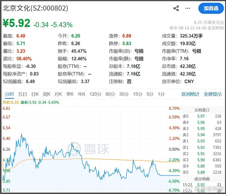Open the 5分 interval chart
This screenshot has height=194, width=226.
[x=150, y=94]
